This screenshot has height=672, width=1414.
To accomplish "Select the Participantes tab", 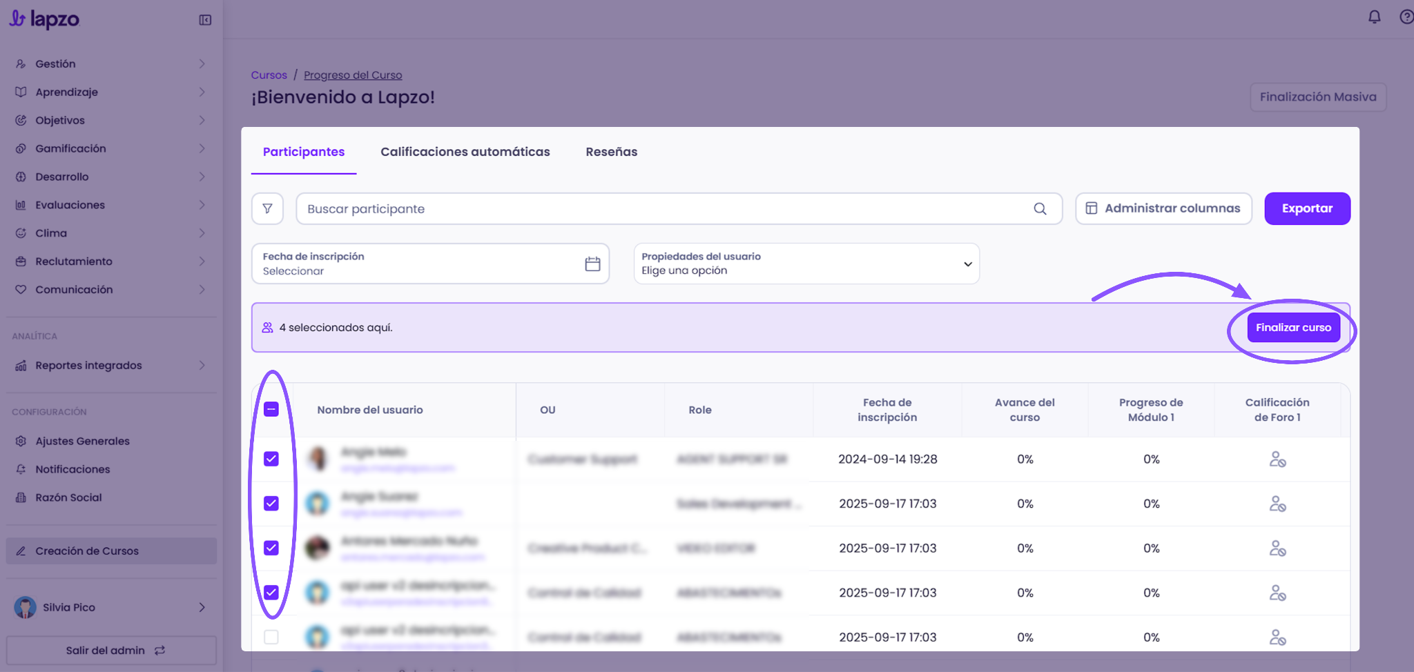I will (304, 152).
